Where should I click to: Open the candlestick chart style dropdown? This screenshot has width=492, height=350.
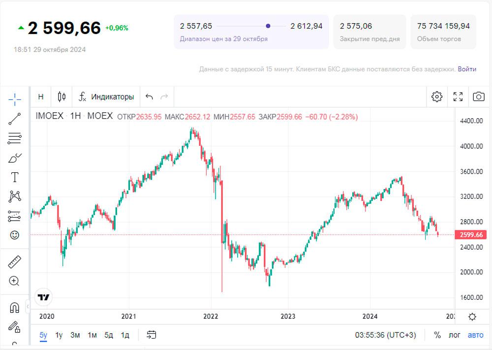point(61,97)
